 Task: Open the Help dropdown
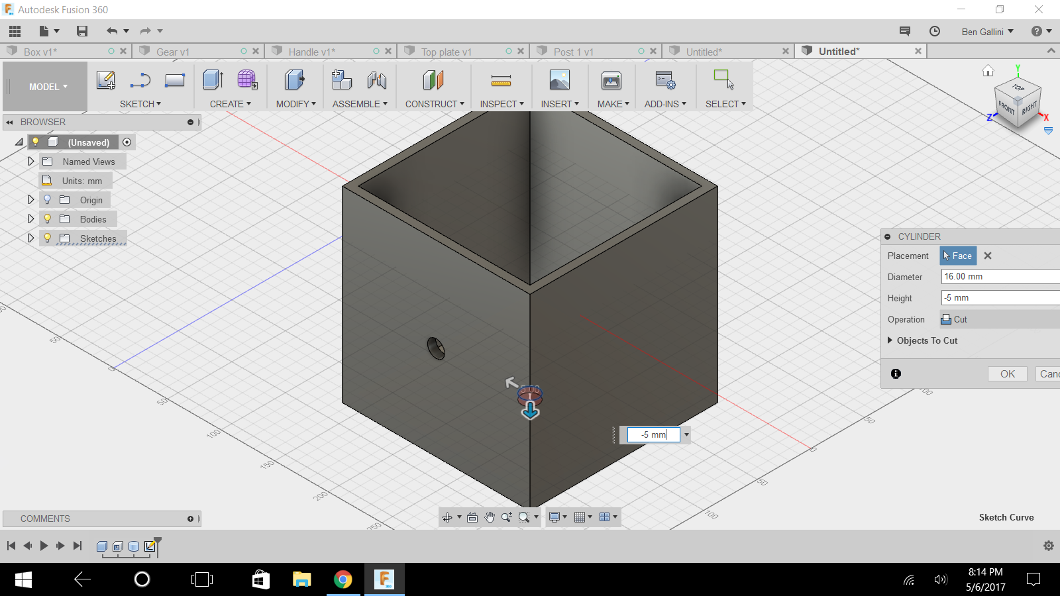[1041, 31]
